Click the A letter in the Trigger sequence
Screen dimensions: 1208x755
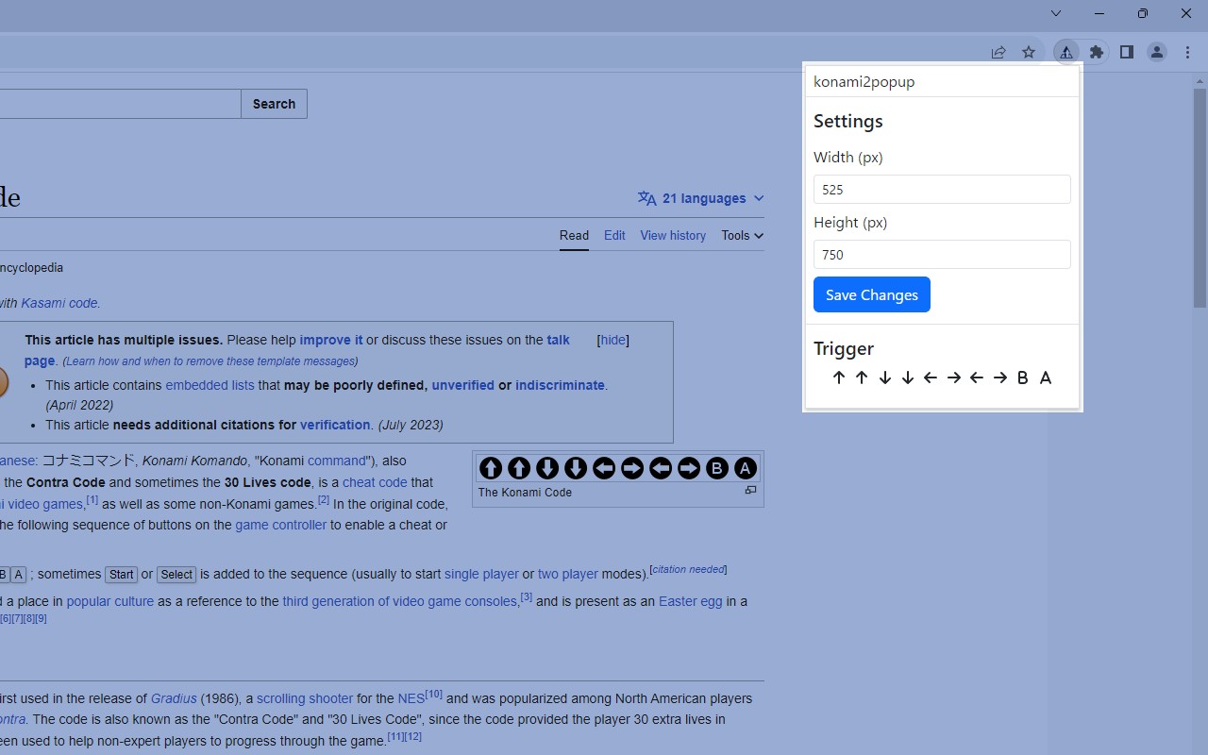pos(1046,377)
